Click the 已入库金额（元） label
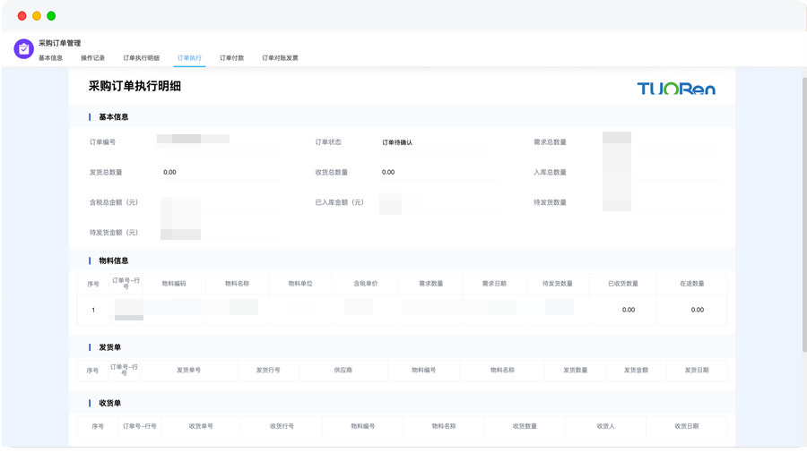Viewport: 807px width, 461px height. coord(340,202)
